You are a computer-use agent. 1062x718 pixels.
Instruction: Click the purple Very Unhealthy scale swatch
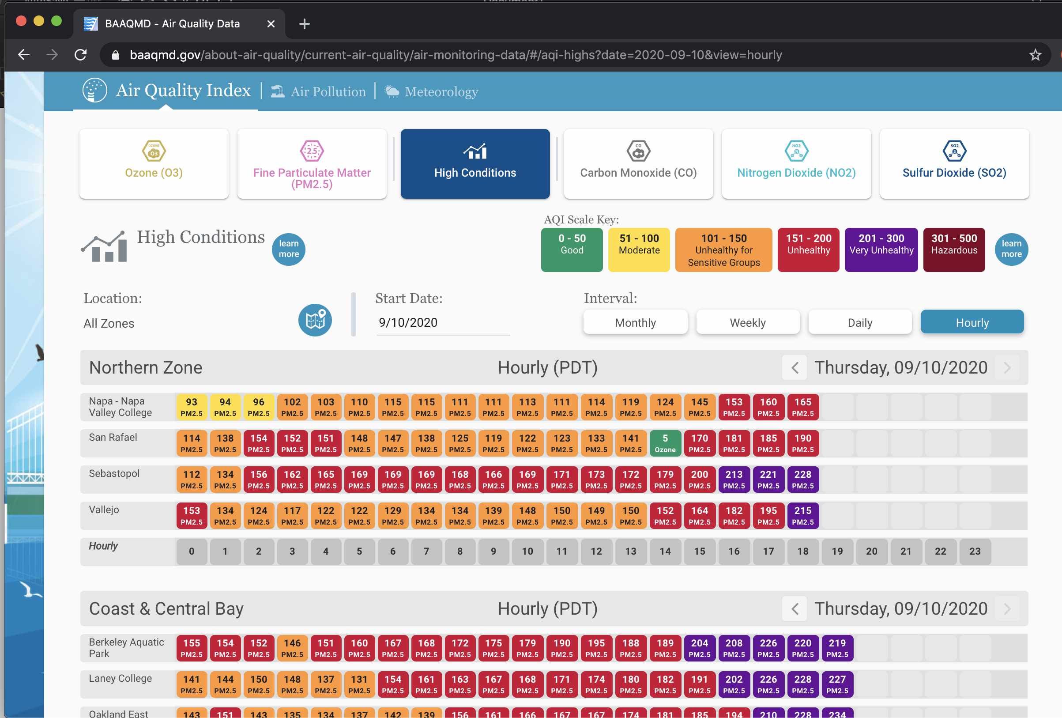(x=881, y=249)
